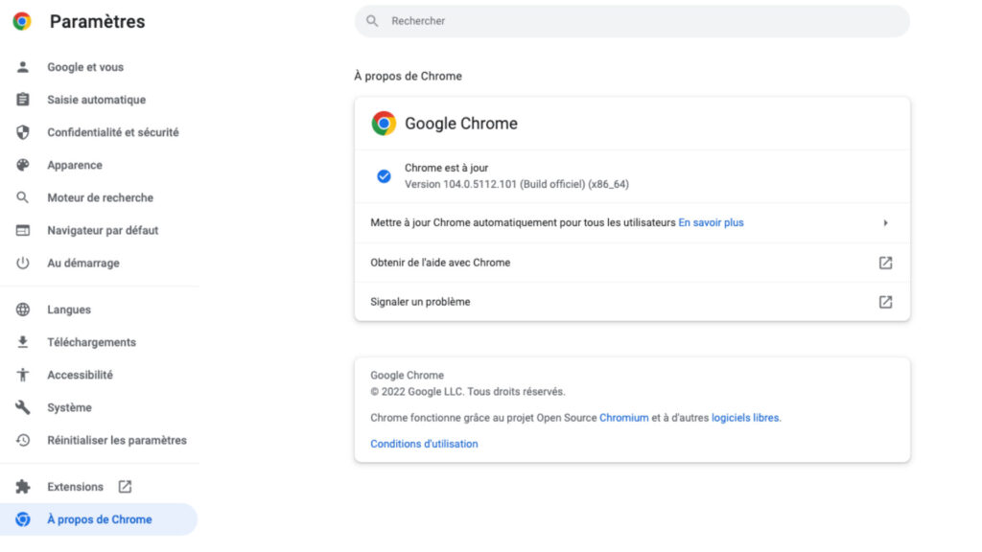
Task: Select À propos de Chrome sidebar item
Action: click(99, 518)
